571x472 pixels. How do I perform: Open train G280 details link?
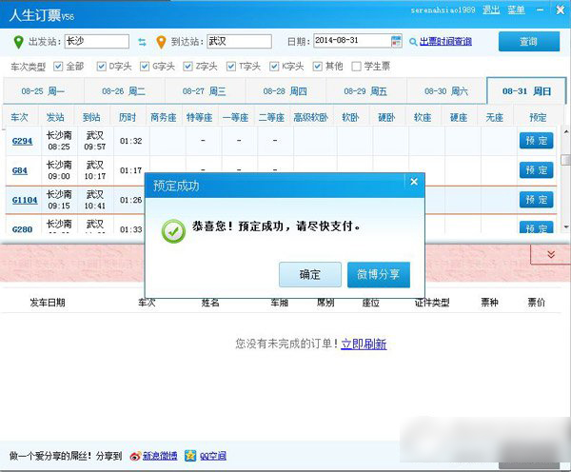pos(22,229)
